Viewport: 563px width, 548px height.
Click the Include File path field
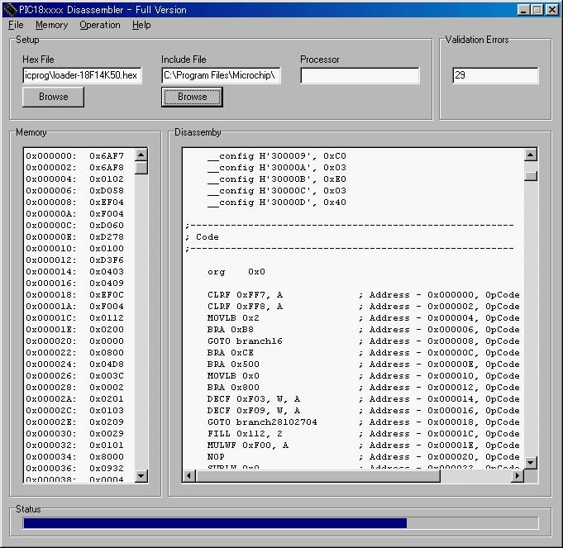(221, 75)
